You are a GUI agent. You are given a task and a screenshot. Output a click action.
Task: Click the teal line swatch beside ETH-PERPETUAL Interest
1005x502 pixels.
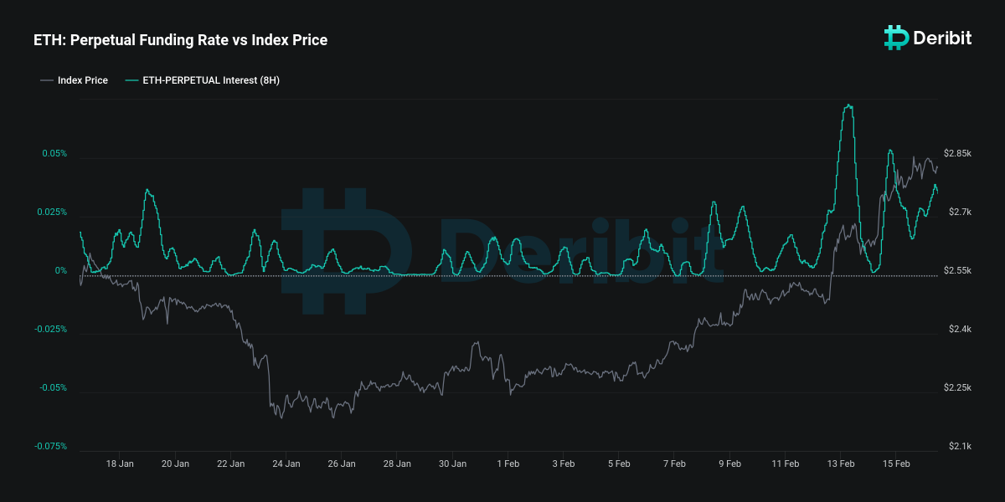(x=131, y=80)
